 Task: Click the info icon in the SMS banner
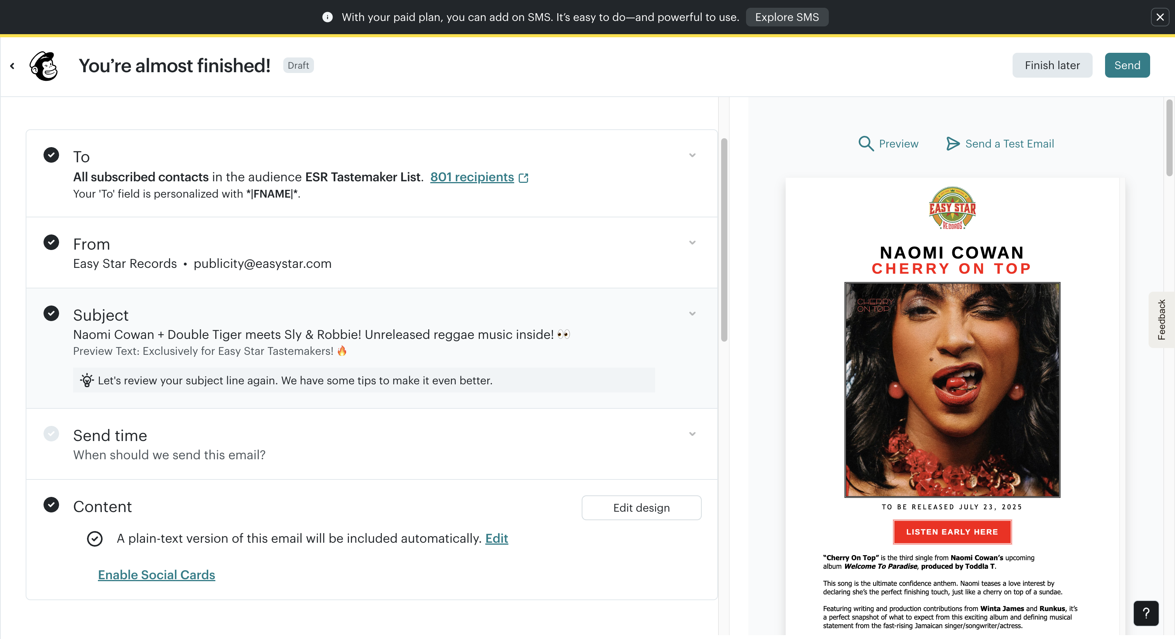(x=327, y=17)
